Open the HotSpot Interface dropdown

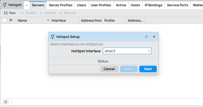tap(127, 51)
